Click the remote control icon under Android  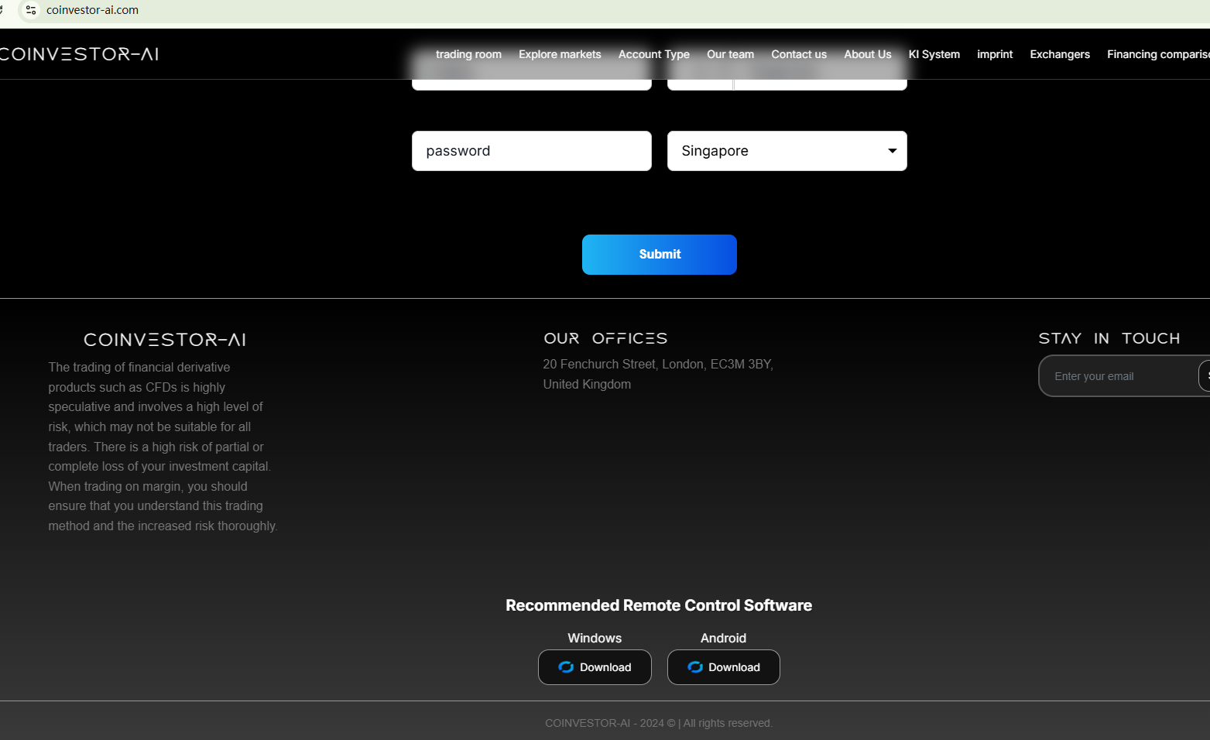[695, 667]
